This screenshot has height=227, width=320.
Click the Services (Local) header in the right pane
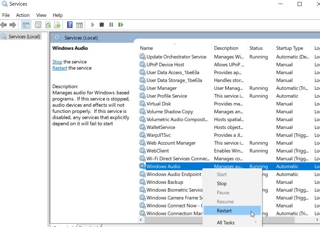tap(81, 38)
